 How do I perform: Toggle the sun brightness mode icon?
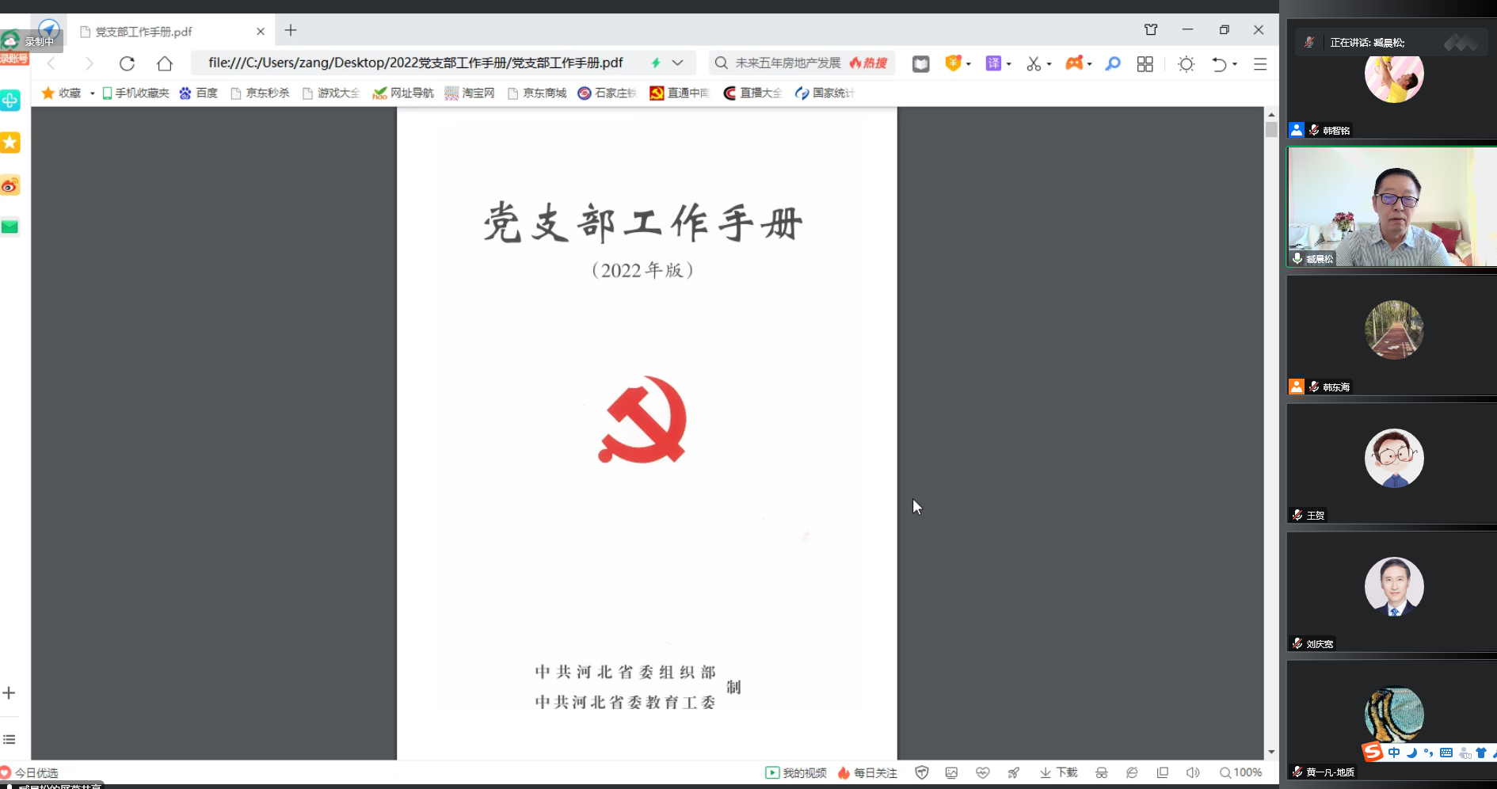pyautogui.click(x=1186, y=64)
